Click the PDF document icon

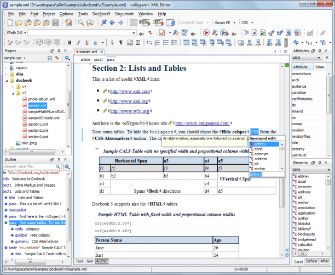[x=68, y=23]
